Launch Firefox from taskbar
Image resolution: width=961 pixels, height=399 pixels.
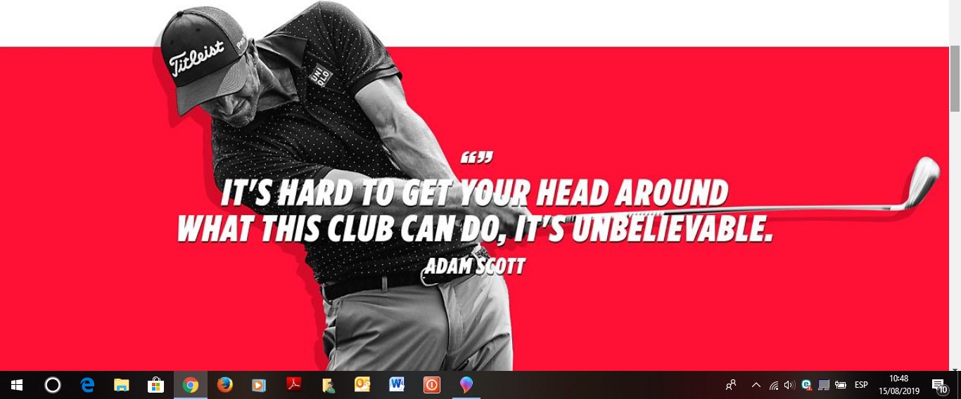[x=224, y=385]
